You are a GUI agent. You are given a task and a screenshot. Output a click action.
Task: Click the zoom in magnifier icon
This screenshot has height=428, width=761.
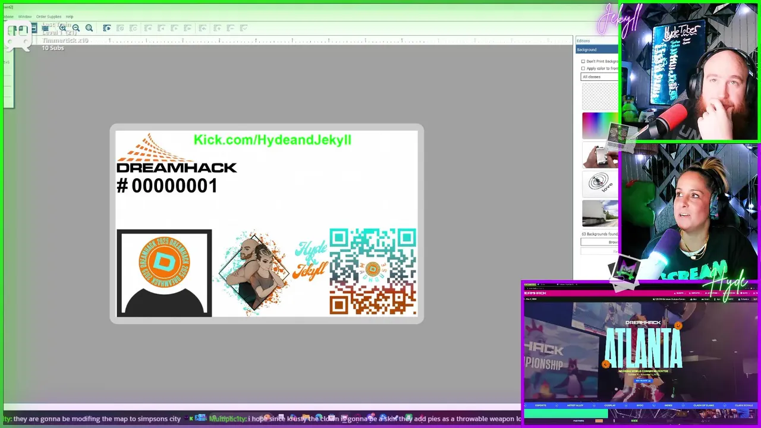point(62,28)
